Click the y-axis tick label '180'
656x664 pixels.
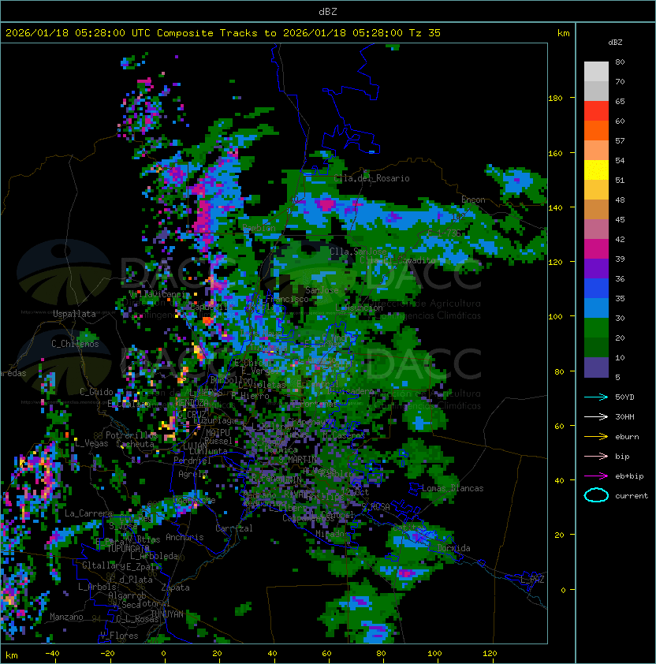point(555,99)
